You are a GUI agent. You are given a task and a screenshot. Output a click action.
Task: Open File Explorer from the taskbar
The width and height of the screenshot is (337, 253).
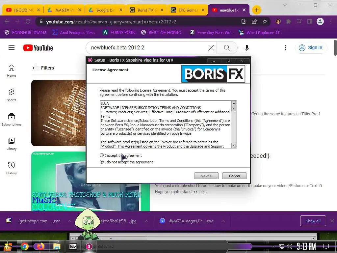coord(57,246)
